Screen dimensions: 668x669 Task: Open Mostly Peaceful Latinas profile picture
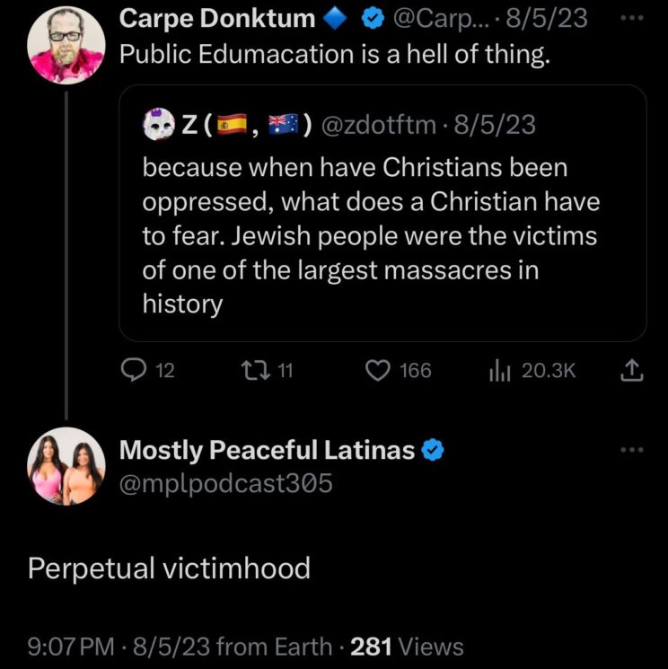[66, 466]
